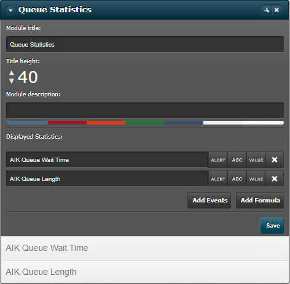Pick the orange color swatch
This screenshot has height=284, width=290.
tap(106, 123)
